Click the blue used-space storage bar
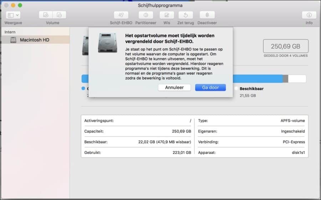The height and width of the screenshot is (200, 321). (x=258, y=79)
